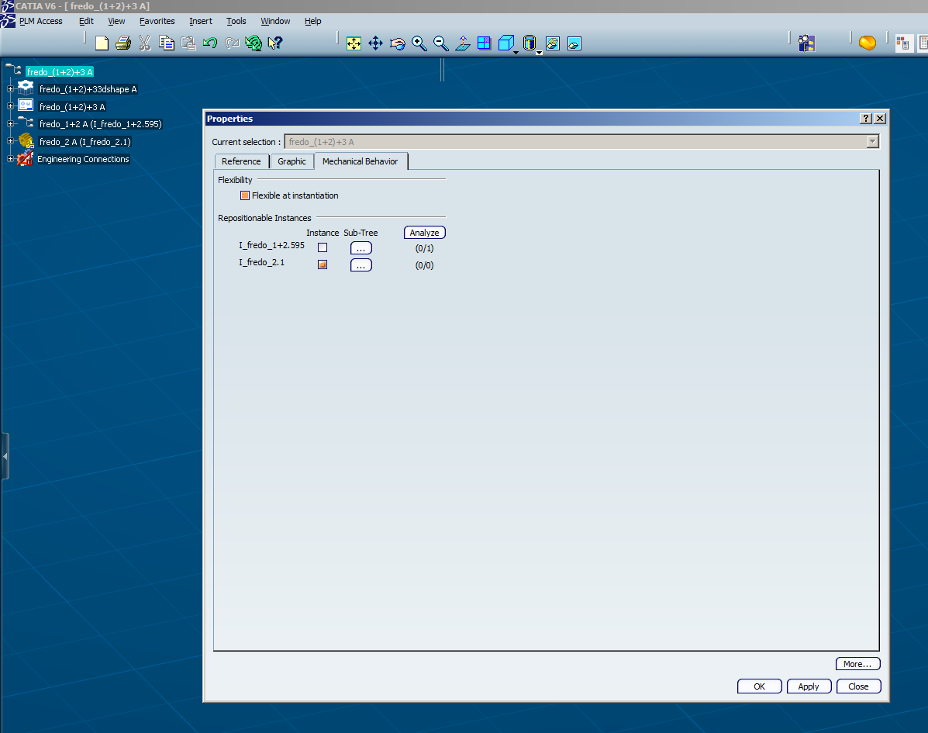This screenshot has height=733, width=928.
Task: Click the Cut scissors icon
Action: pos(145,43)
